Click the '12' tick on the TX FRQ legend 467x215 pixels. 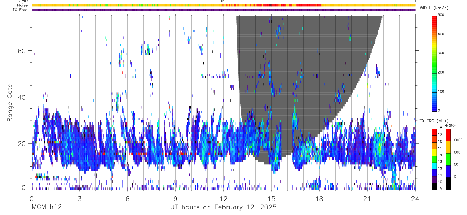[440, 168]
